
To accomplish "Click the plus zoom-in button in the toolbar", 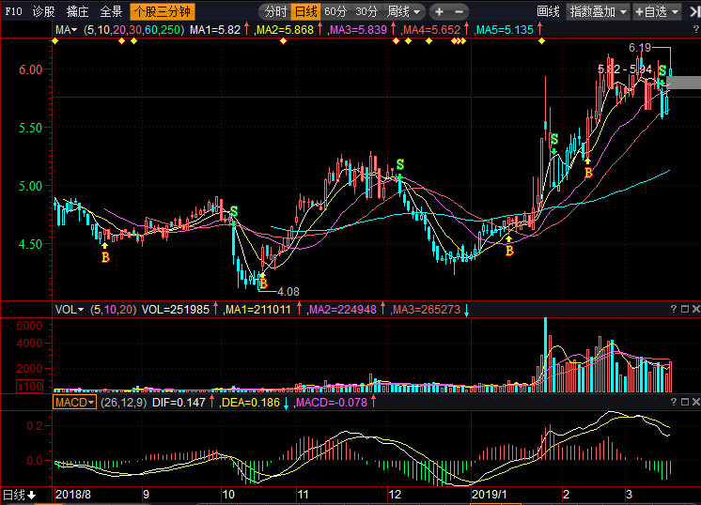I will tap(439, 12).
